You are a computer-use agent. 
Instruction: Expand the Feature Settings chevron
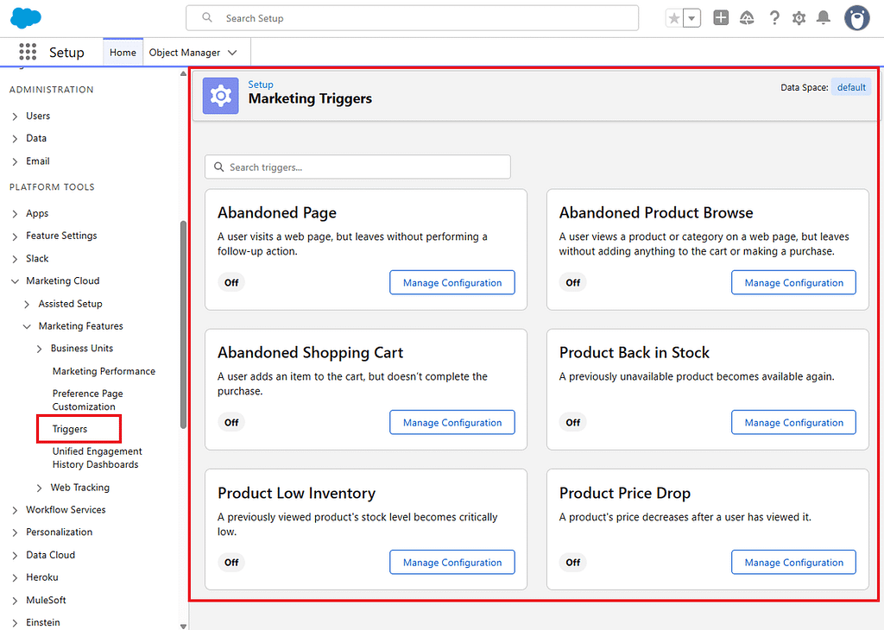pos(15,236)
